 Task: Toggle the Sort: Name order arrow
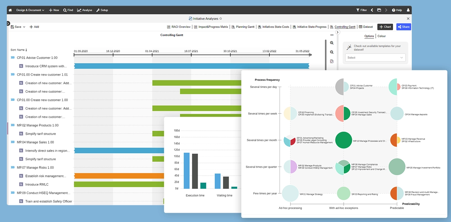point(26,50)
